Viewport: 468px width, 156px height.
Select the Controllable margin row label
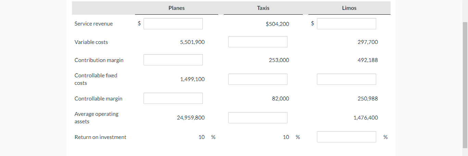click(x=98, y=99)
